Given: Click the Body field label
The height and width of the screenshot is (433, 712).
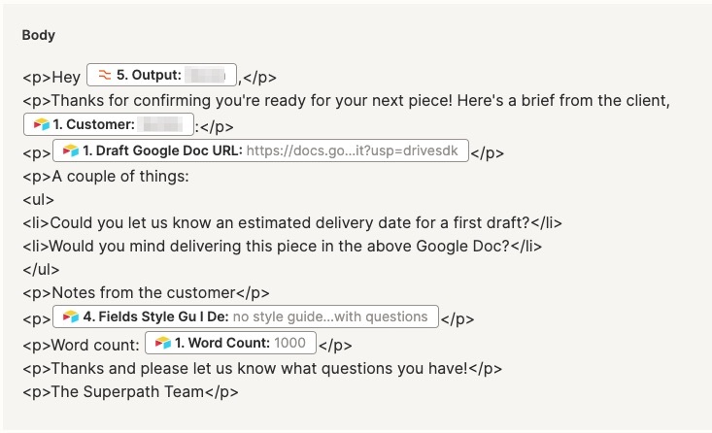Looking at the screenshot, I should (39, 35).
